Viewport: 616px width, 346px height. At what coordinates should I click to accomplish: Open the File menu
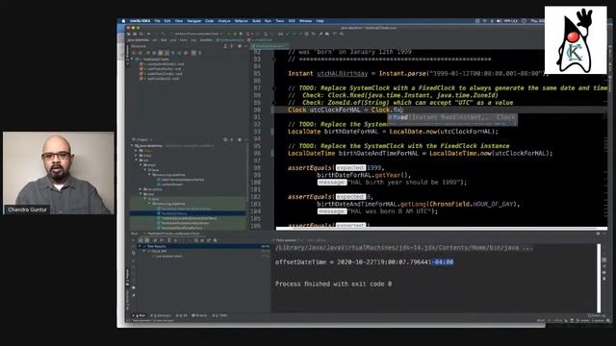coord(157,21)
